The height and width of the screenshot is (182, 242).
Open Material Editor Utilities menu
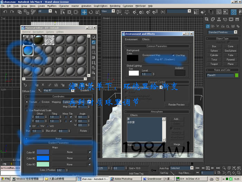point(60,32)
